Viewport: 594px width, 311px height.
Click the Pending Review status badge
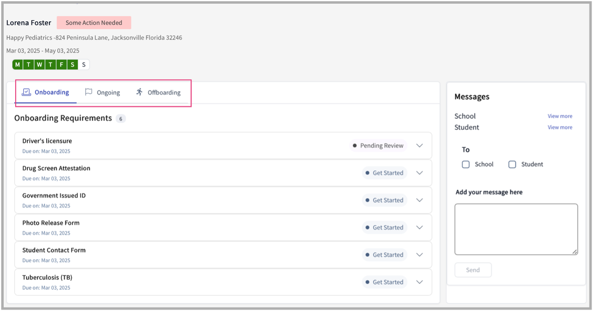[x=378, y=145]
